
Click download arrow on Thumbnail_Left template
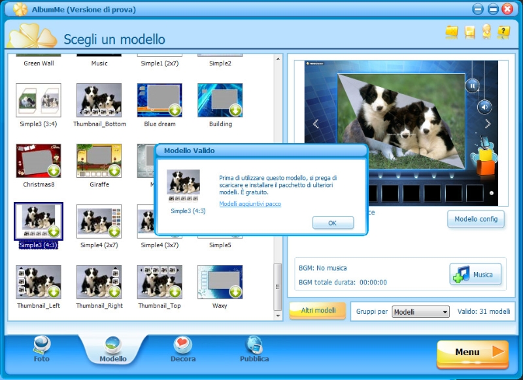(54, 292)
